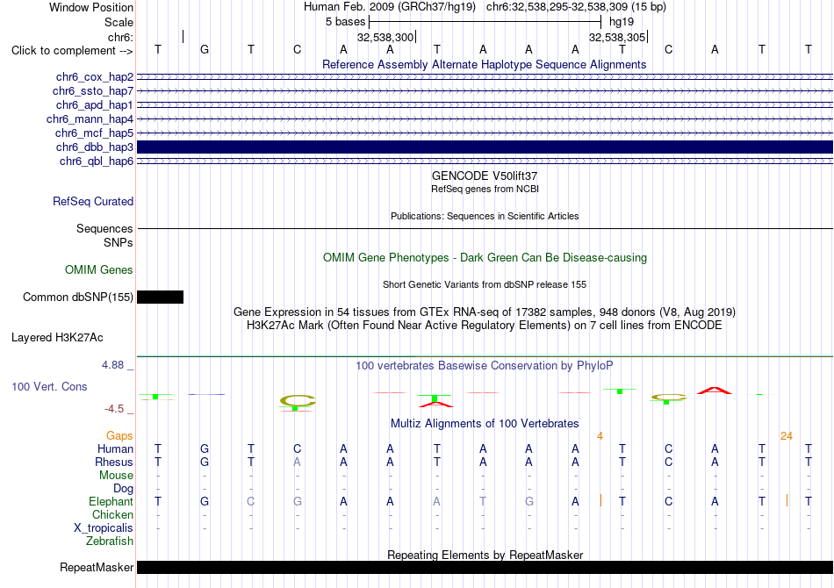
Task: Open the chr6_mann_hap4 track label
Action: 90,119
